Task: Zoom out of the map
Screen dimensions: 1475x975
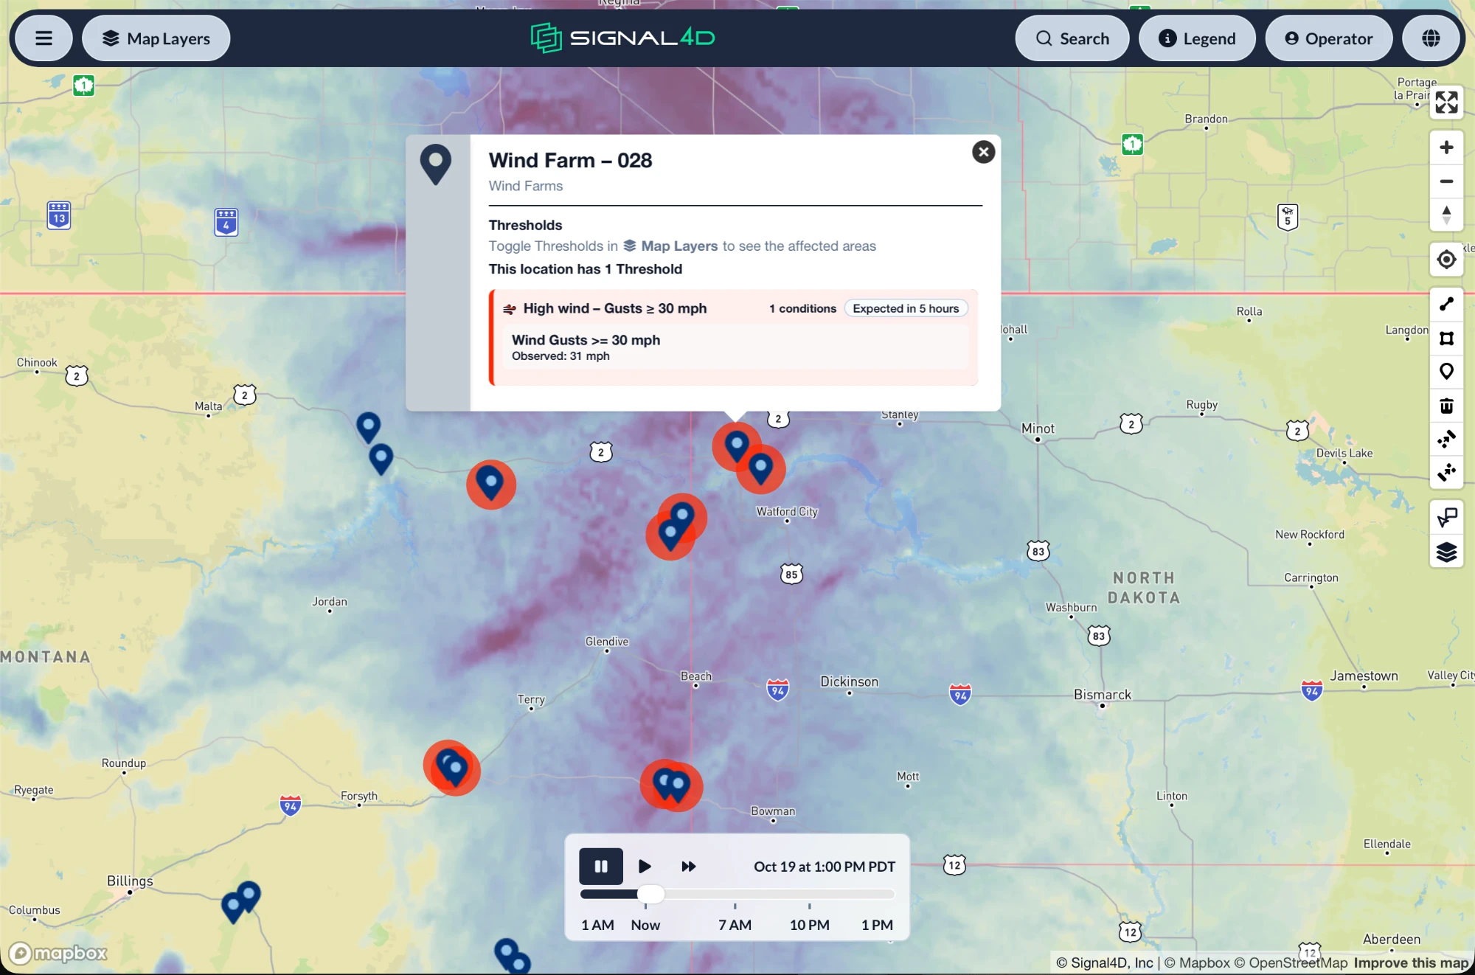Action: (x=1446, y=181)
